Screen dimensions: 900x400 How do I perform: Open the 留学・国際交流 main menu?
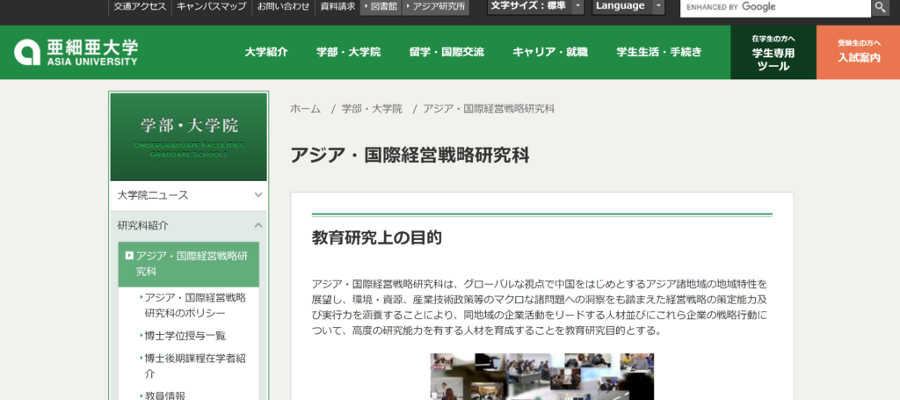(x=446, y=52)
